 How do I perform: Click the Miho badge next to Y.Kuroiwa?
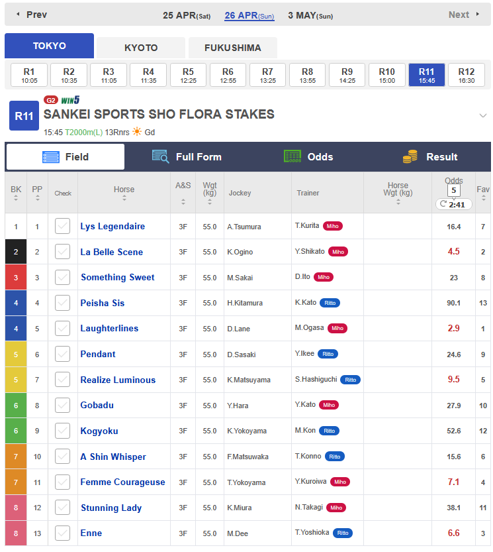click(x=339, y=482)
